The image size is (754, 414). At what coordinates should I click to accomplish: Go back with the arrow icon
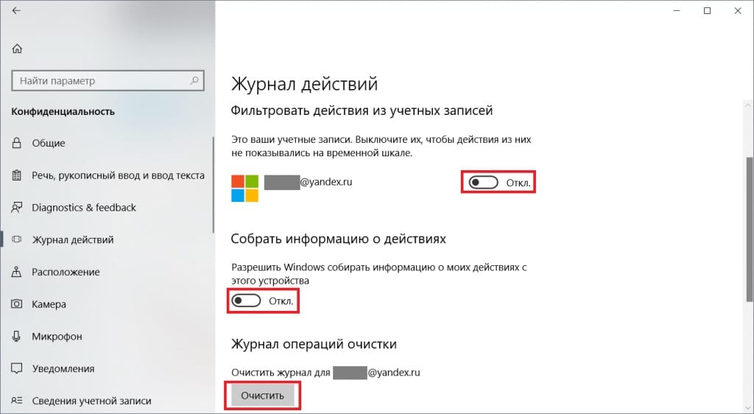point(16,10)
